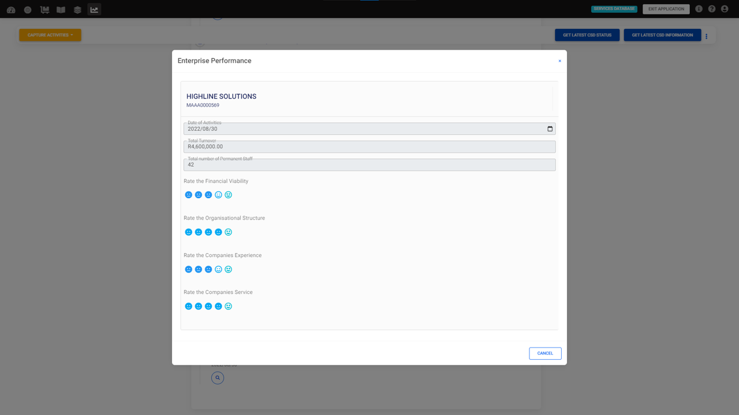The height and width of the screenshot is (415, 739).
Task: Open the date picker for Date of Activities
Action: click(x=549, y=129)
